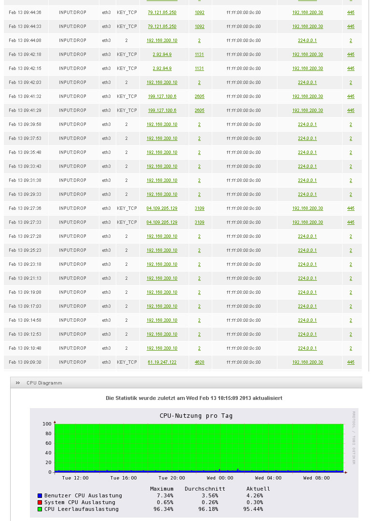The image size is (371, 521).
Task: Open source IP 2.92.94.9 in 09:42:18 row
Action: [162, 55]
